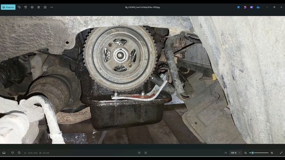Click fit-to-window icon in bottom center
The height and width of the screenshot is (160, 285).
click(139, 153)
